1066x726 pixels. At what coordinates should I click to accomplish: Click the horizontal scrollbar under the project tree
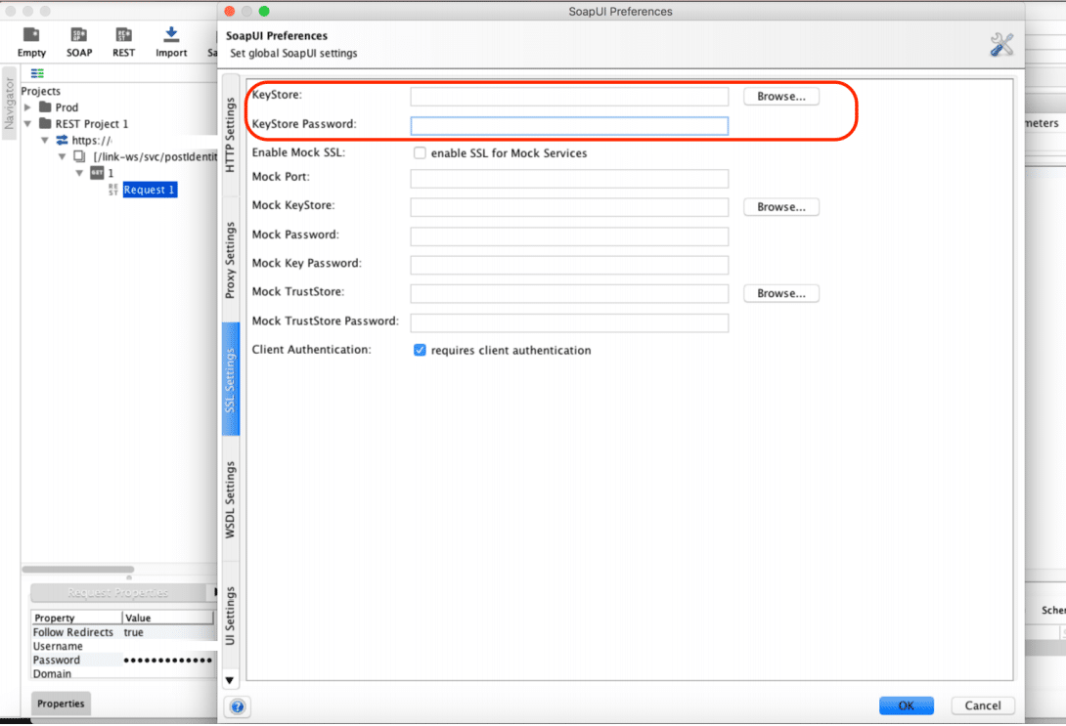coord(78,569)
